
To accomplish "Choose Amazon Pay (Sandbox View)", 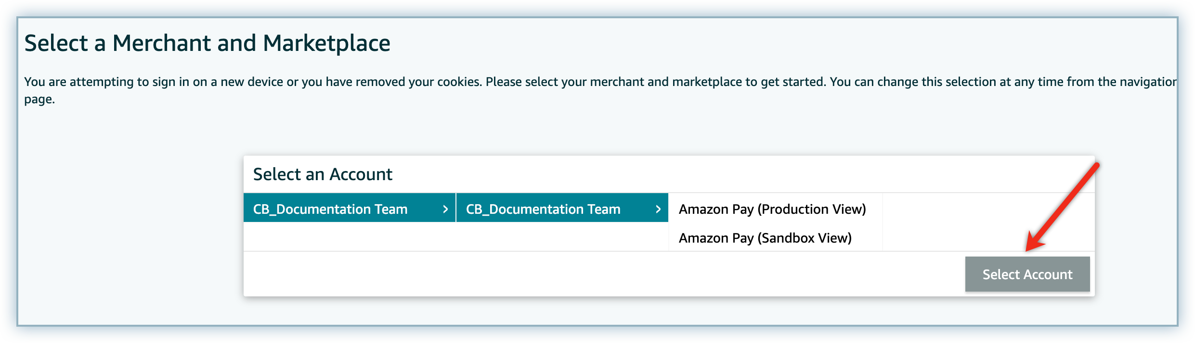I will tap(765, 238).
